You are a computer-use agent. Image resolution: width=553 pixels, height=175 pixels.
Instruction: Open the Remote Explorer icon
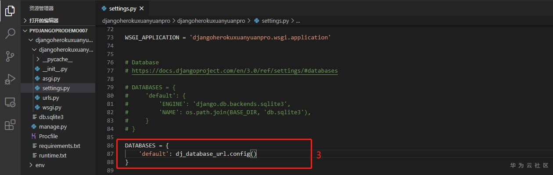(x=10, y=102)
